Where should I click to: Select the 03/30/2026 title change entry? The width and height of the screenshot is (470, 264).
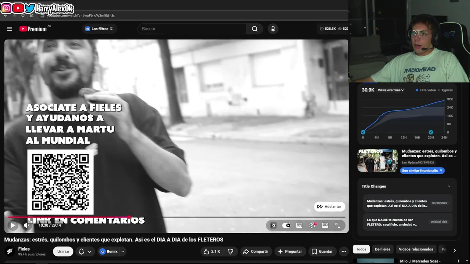point(408,203)
